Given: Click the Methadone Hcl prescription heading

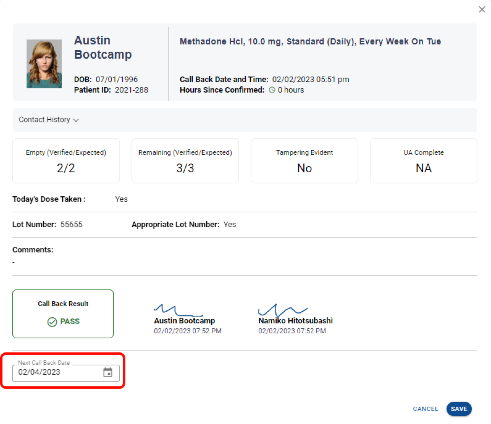Looking at the screenshot, I should tap(310, 42).
